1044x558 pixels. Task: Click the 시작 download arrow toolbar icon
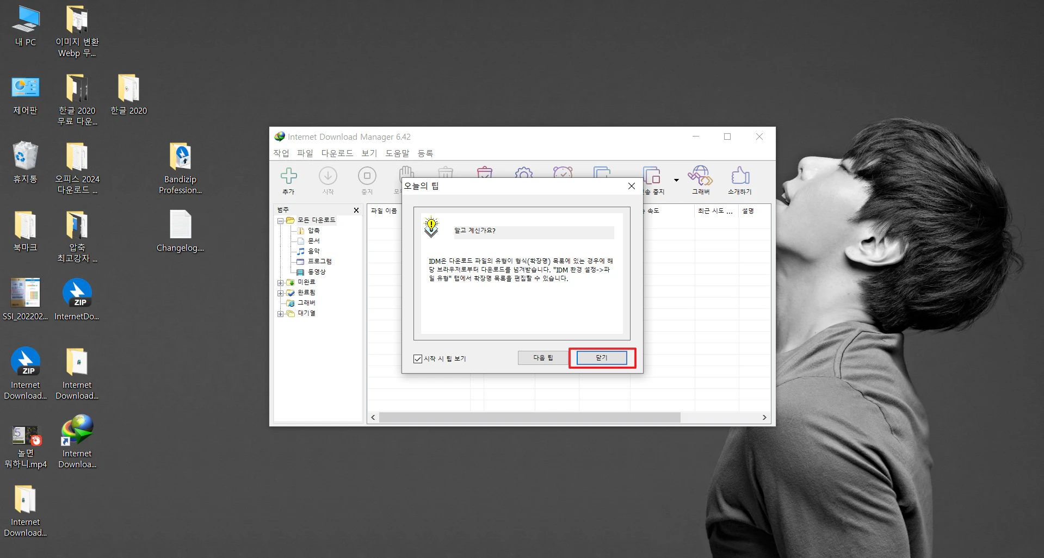tap(328, 176)
